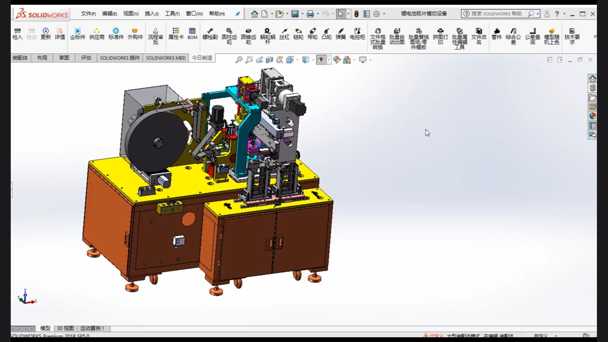
Task: Open the 管件 pipe fitting tool
Action: point(497,34)
